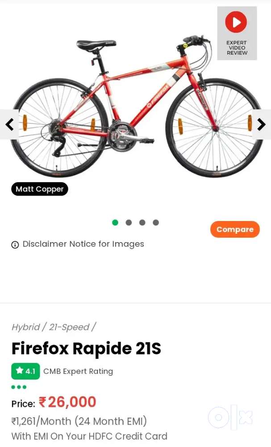Image resolution: width=271 pixels, height=447 pixels.
Task: Click the Matt Copper color label
Action: point(40,189)
